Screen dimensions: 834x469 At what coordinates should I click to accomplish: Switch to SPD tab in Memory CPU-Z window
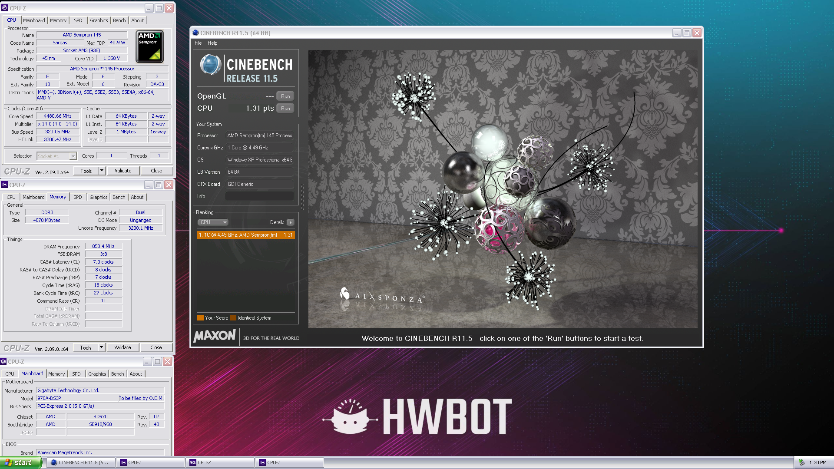[x=78, y=197]
